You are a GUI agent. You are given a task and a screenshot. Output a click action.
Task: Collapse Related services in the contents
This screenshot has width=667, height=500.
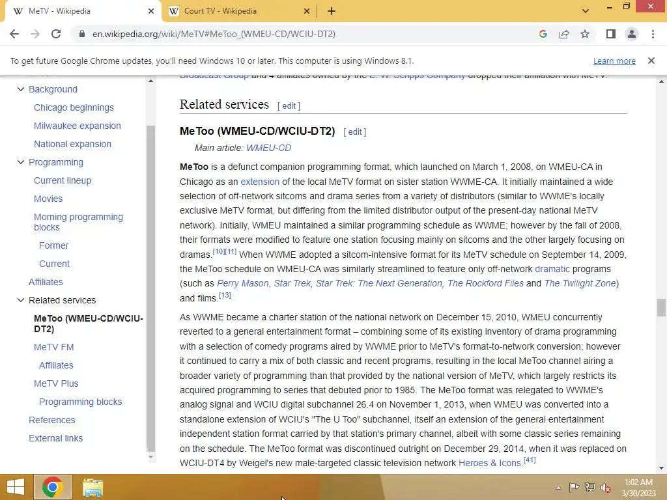coord(20,300)
